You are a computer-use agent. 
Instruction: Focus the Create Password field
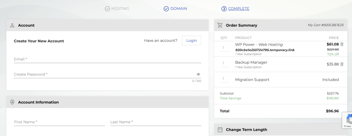(x=108, y=74)
